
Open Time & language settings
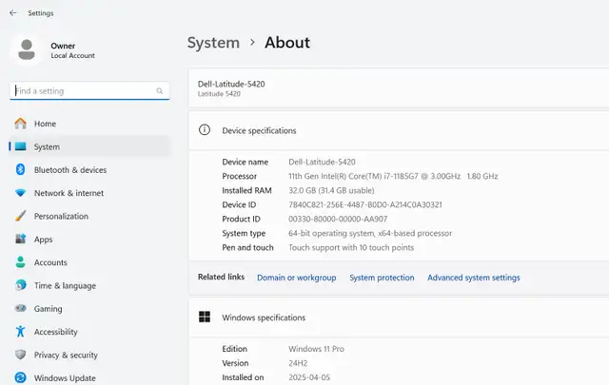tap(89, 285)
